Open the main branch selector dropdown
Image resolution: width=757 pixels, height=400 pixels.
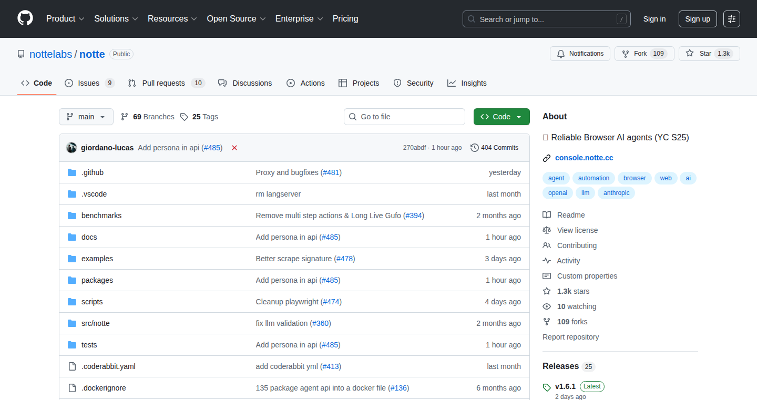click(86, 117)
